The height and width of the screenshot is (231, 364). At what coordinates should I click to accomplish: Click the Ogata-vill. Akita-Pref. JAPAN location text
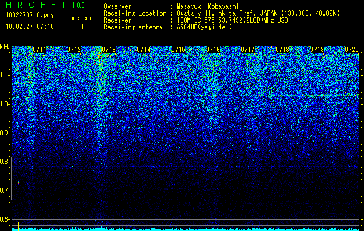pyautogui.click(x=258, y=13)
